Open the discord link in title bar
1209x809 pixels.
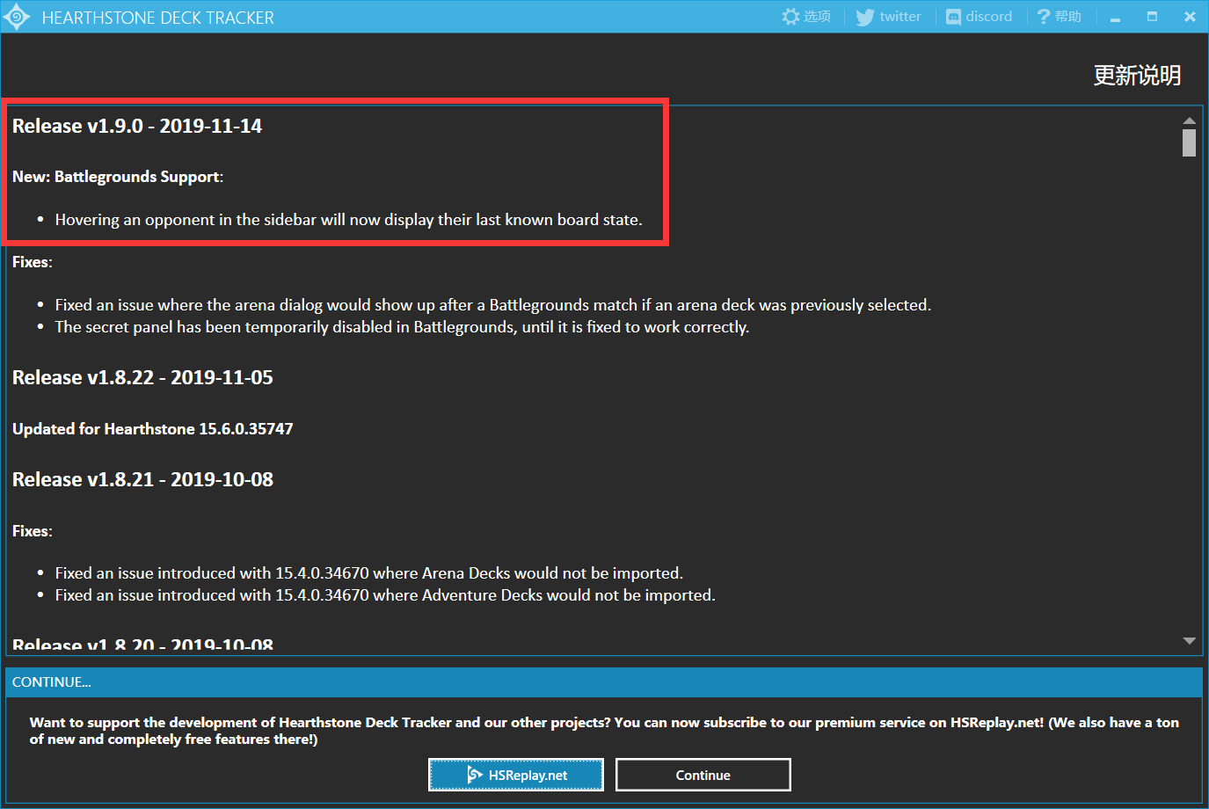click(x=980, y=17)
